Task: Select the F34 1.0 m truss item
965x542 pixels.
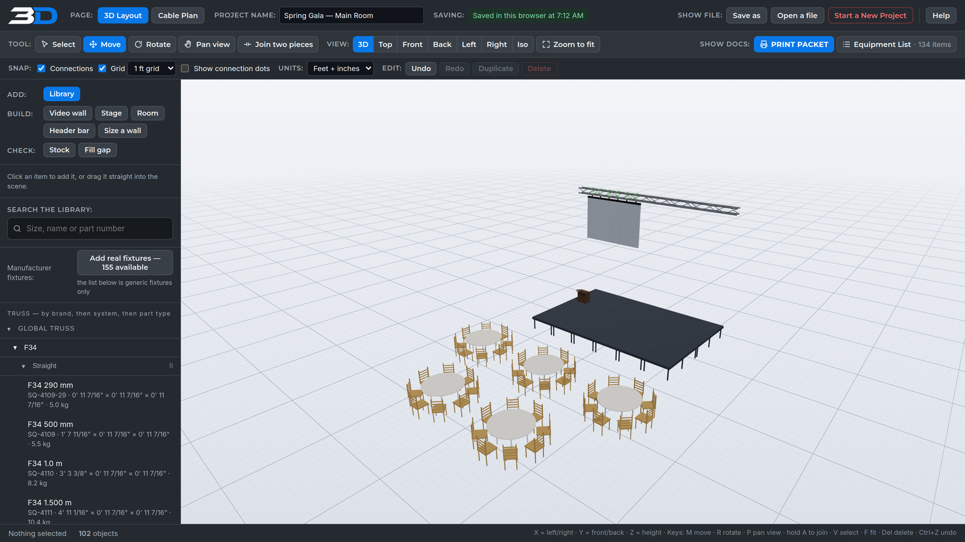Action: tap(90, 473)
